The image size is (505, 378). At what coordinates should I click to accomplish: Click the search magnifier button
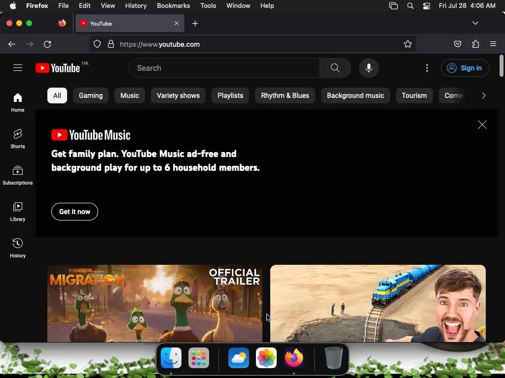[335, 68]
